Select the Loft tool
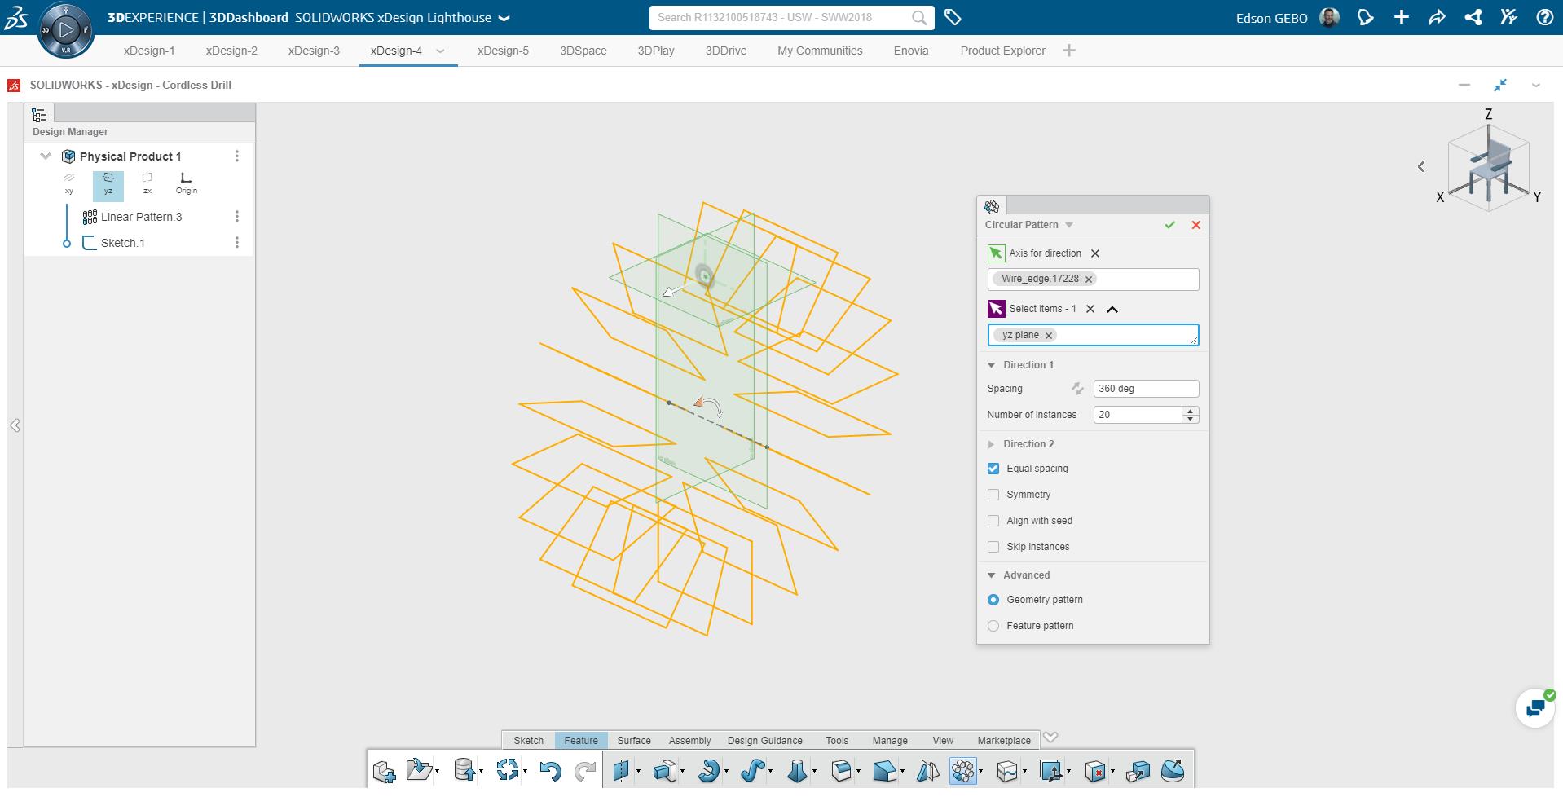 pyautogui.click(x=797, y=770)
